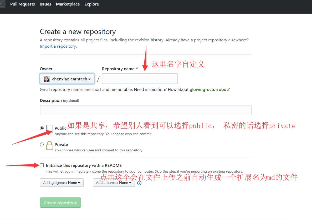
Task: Open the Owner dropdown chenxiaolearntech
Action: click(67, 79)
